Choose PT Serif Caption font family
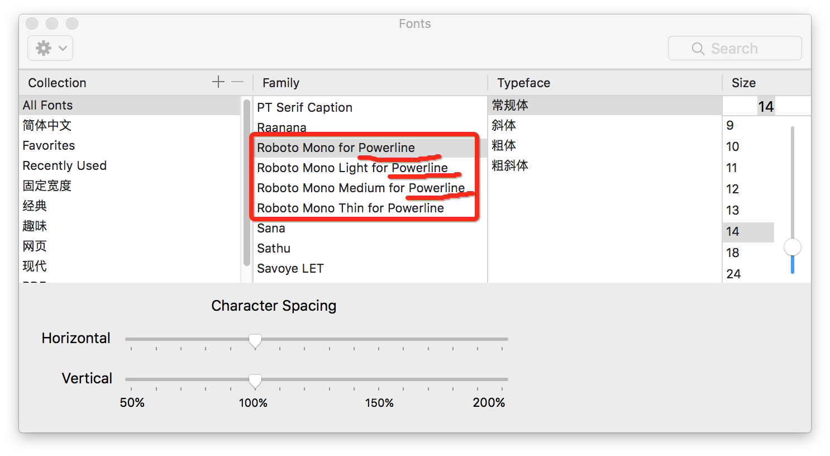Image resolution: width=830 pixels, height=456 pixels. (370, 107)
